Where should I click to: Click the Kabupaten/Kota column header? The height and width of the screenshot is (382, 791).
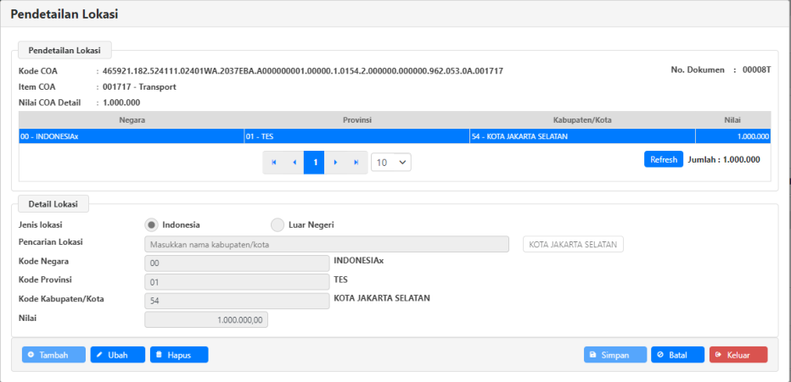click(x=581, y=119)
